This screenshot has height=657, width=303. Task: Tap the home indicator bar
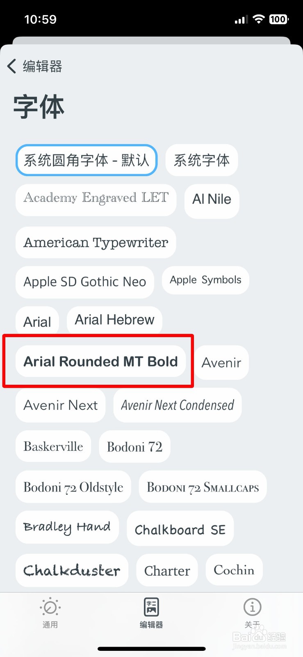(151, 649)
